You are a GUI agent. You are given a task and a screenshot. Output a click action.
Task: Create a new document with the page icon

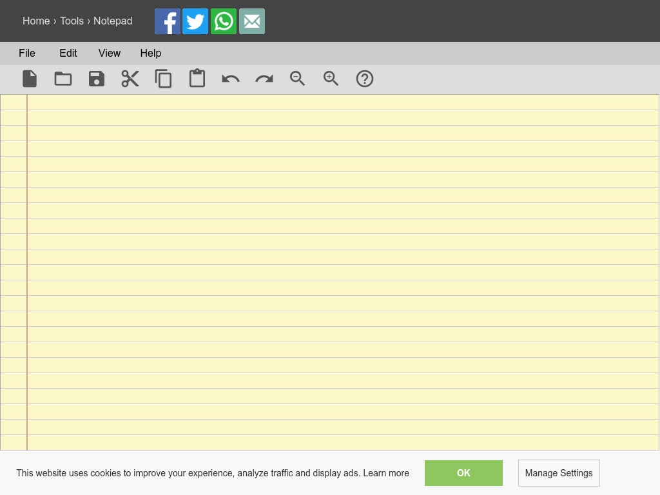(30, 79)
